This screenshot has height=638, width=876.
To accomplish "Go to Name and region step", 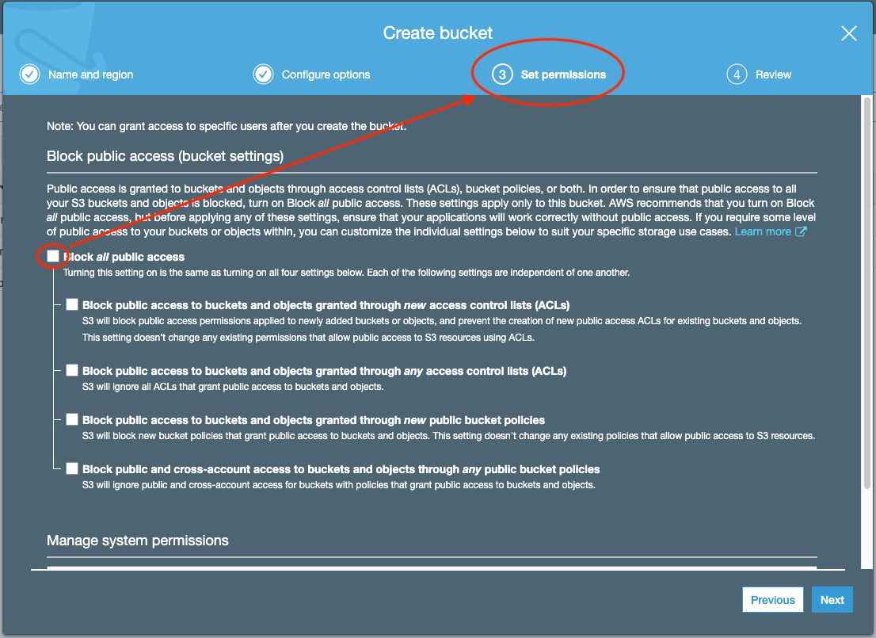I will click(90, 74).
